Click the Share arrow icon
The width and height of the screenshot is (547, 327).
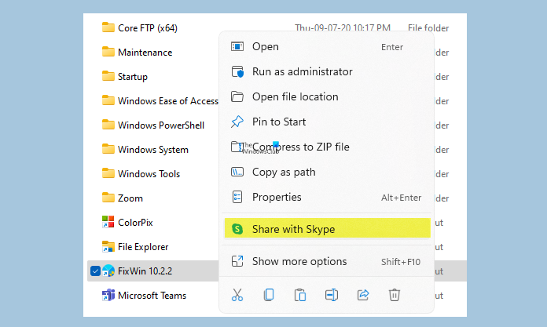coord(363,295)
